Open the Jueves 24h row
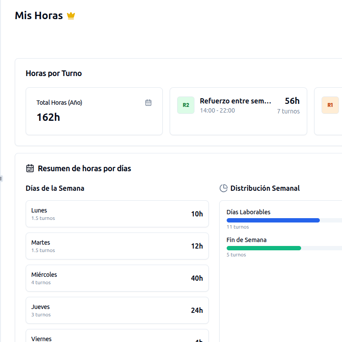This screenshot has height=342, width=342. pos(117,310)
